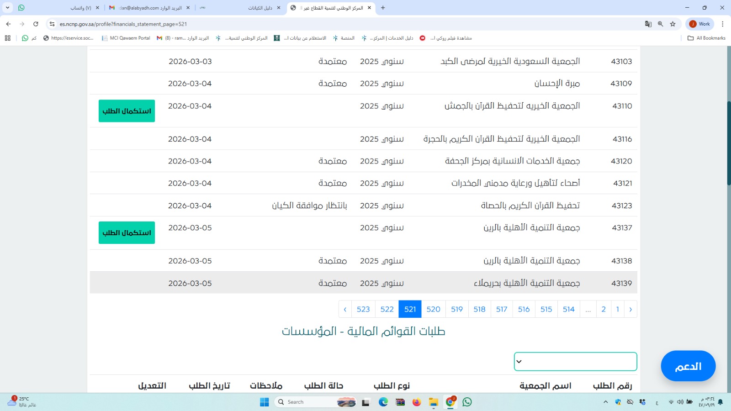This screenshot has height=411, width=731.
Task: Open the weather widget showing 25°C
Action: point(21,402)
